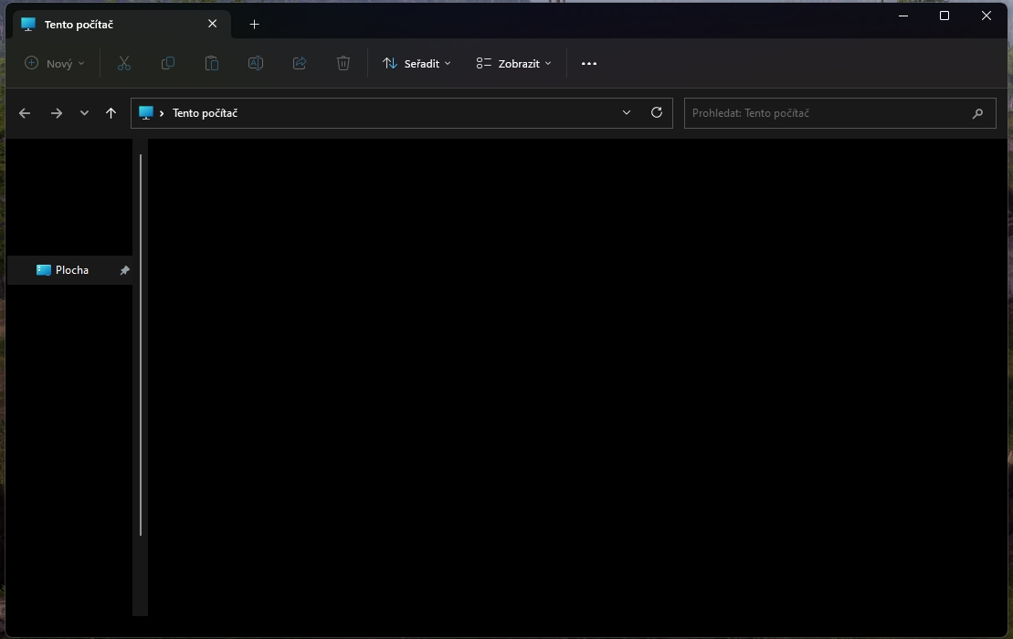Close the Tento počítač tab
This screenshot has width=1013, height=639.
coord(213,25)
